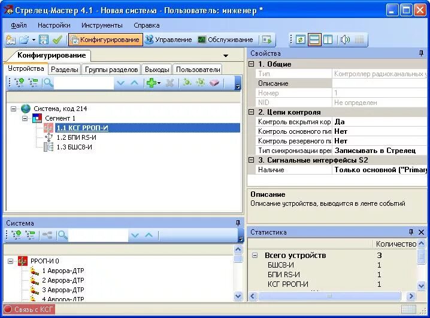Click the second green gear icon in Устройства toolbar
Screen dimensions: 430x318
201,82
